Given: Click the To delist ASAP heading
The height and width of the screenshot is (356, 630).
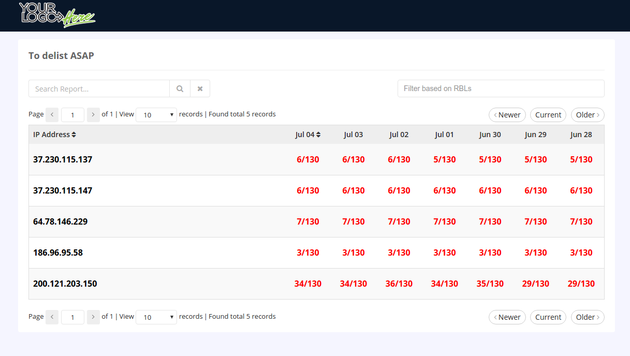Looking at the screenshot, I should coord(61,55).
